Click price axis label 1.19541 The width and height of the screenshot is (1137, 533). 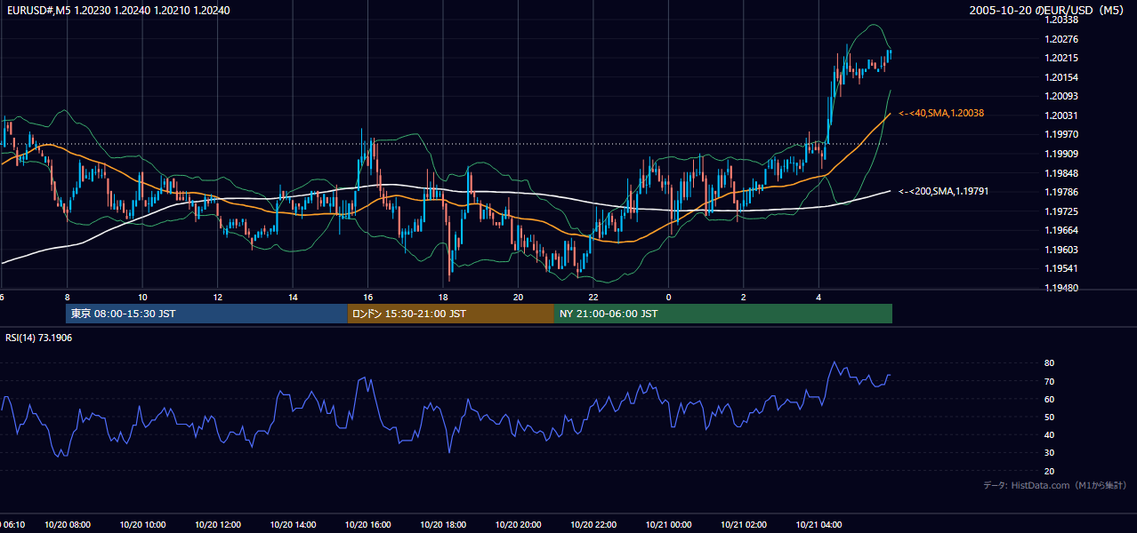pyautogui.click(x=1062, y=268)
